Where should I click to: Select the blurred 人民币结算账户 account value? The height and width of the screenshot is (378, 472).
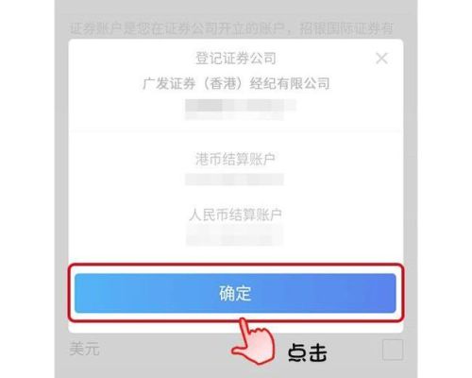click(234, 235)
